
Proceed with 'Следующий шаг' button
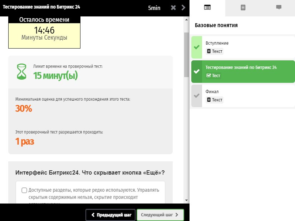160,215
